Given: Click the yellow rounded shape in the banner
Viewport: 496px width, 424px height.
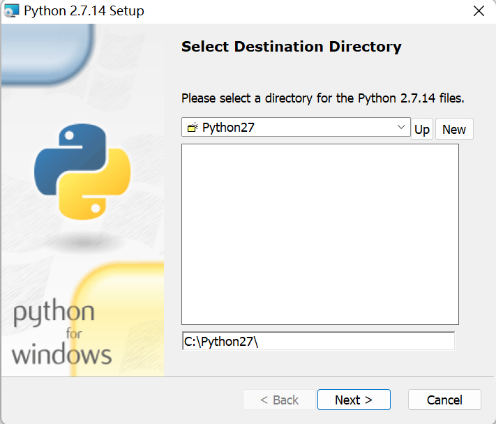Looking at the screenshot, I should [119, 319].
